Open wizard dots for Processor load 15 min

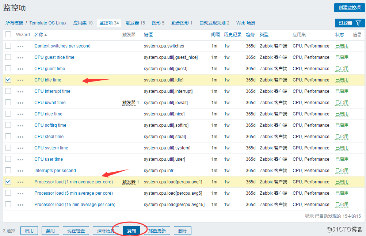point(20,205)
